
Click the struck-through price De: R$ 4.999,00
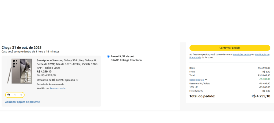pyautogui.click(x=46, y=75)
